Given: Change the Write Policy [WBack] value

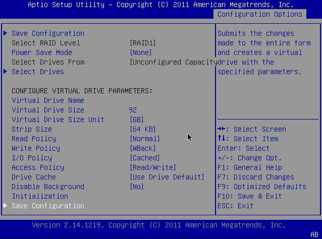Looking at the screenshot, I should click(x=143, y=148).
